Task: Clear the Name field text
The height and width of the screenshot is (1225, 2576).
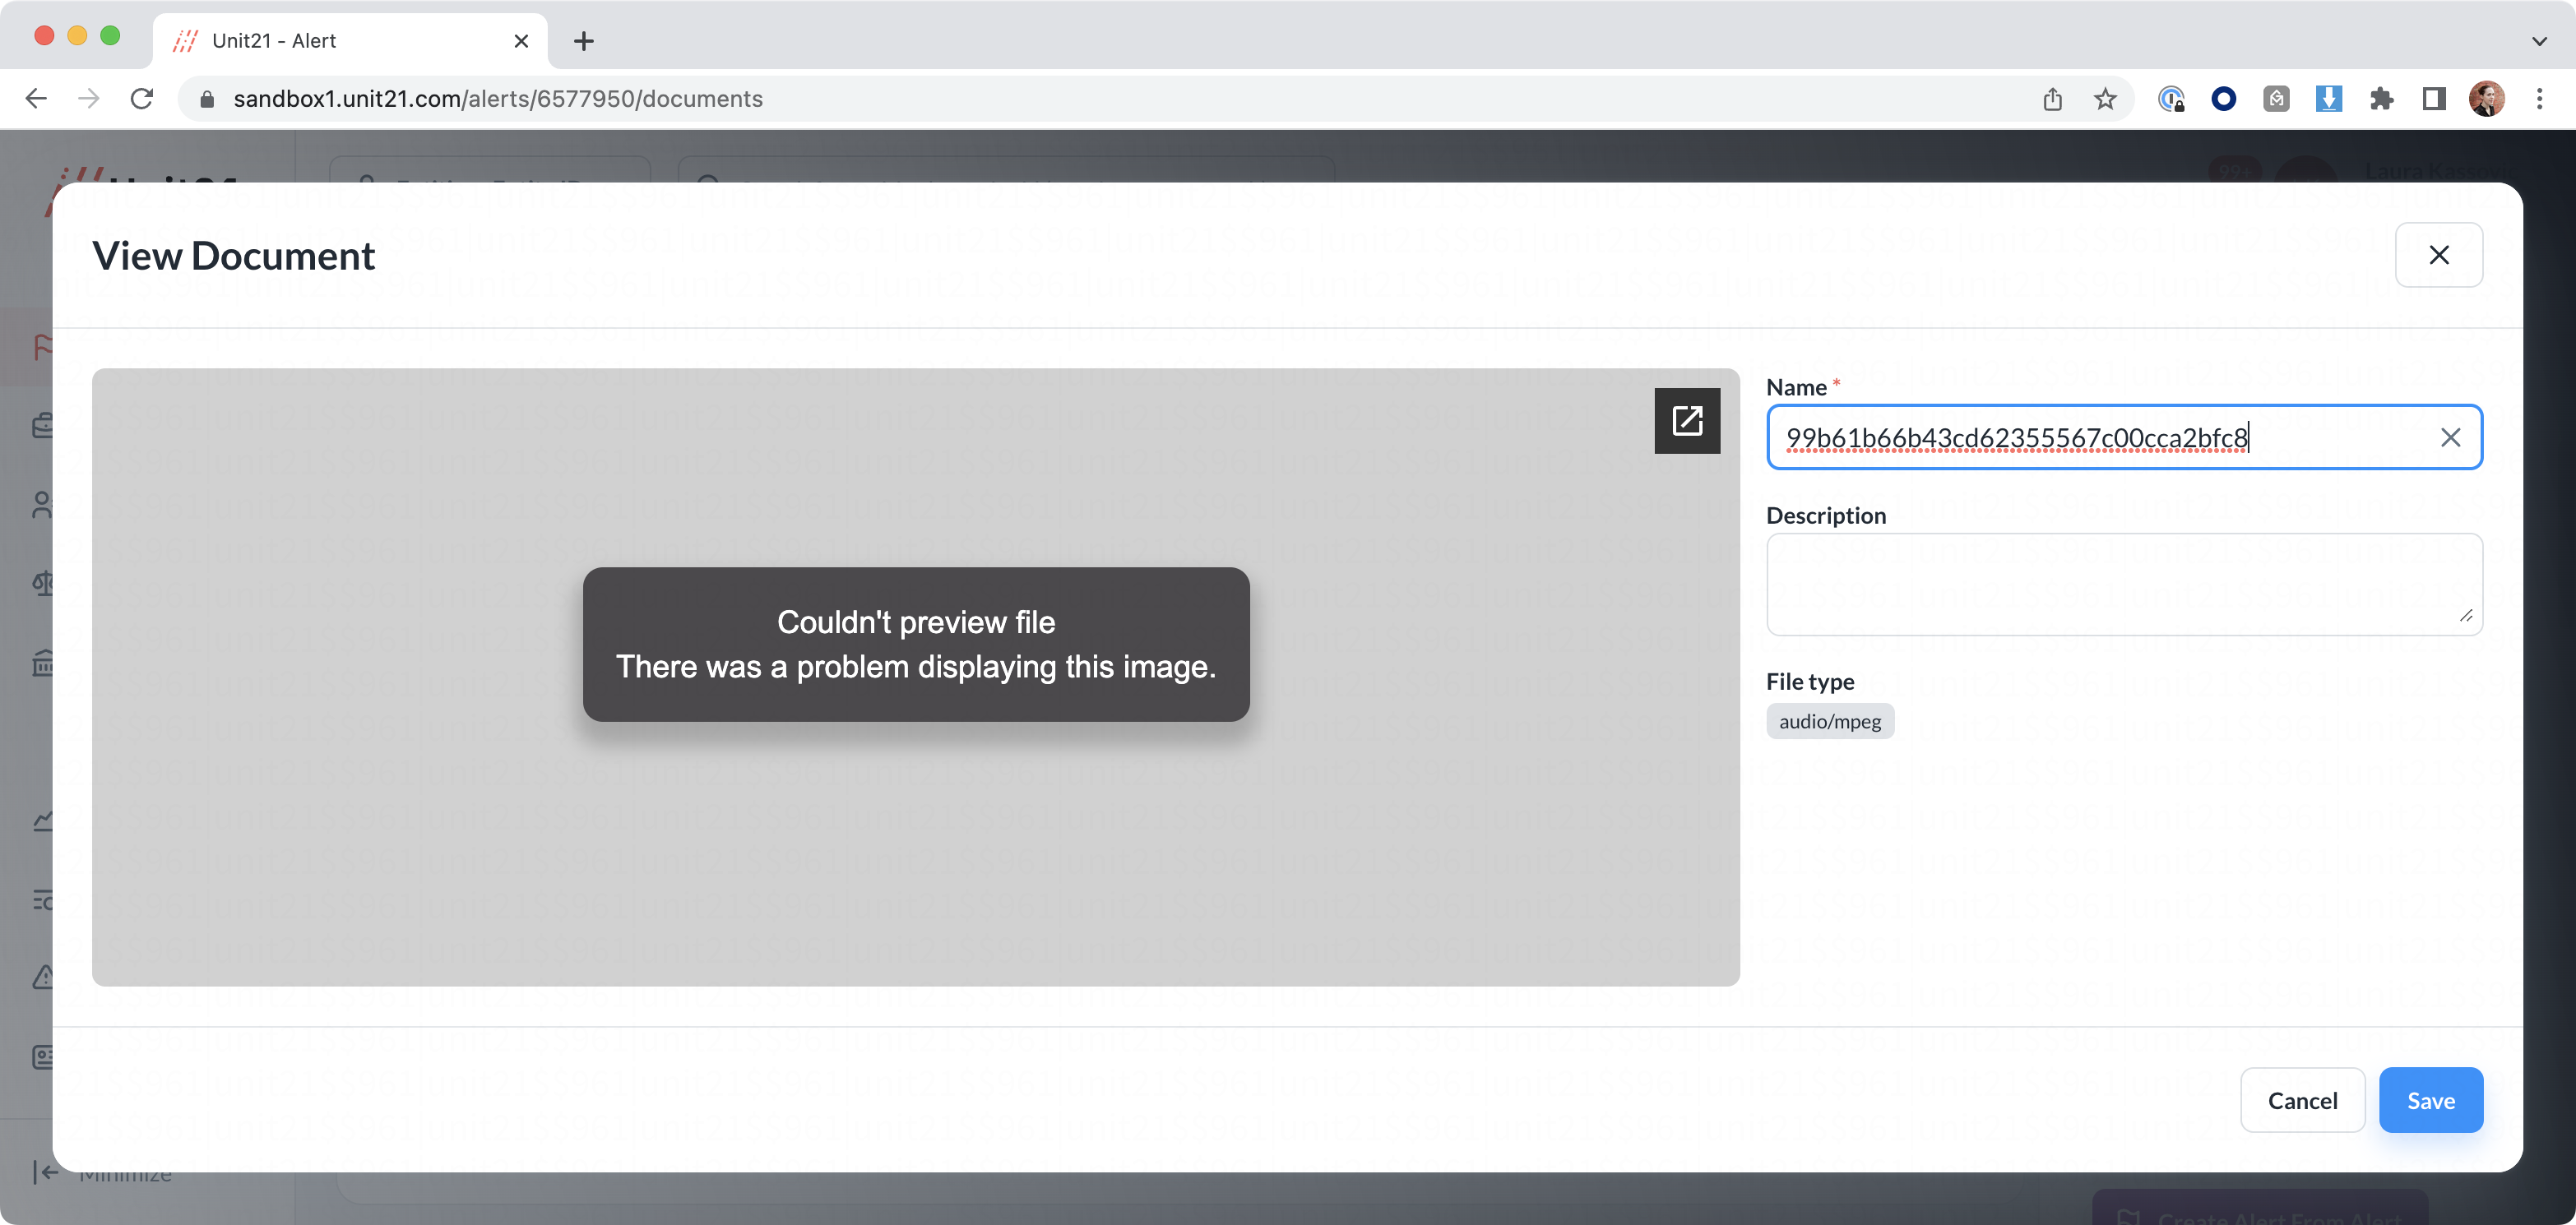Action: coord(2450,438)
